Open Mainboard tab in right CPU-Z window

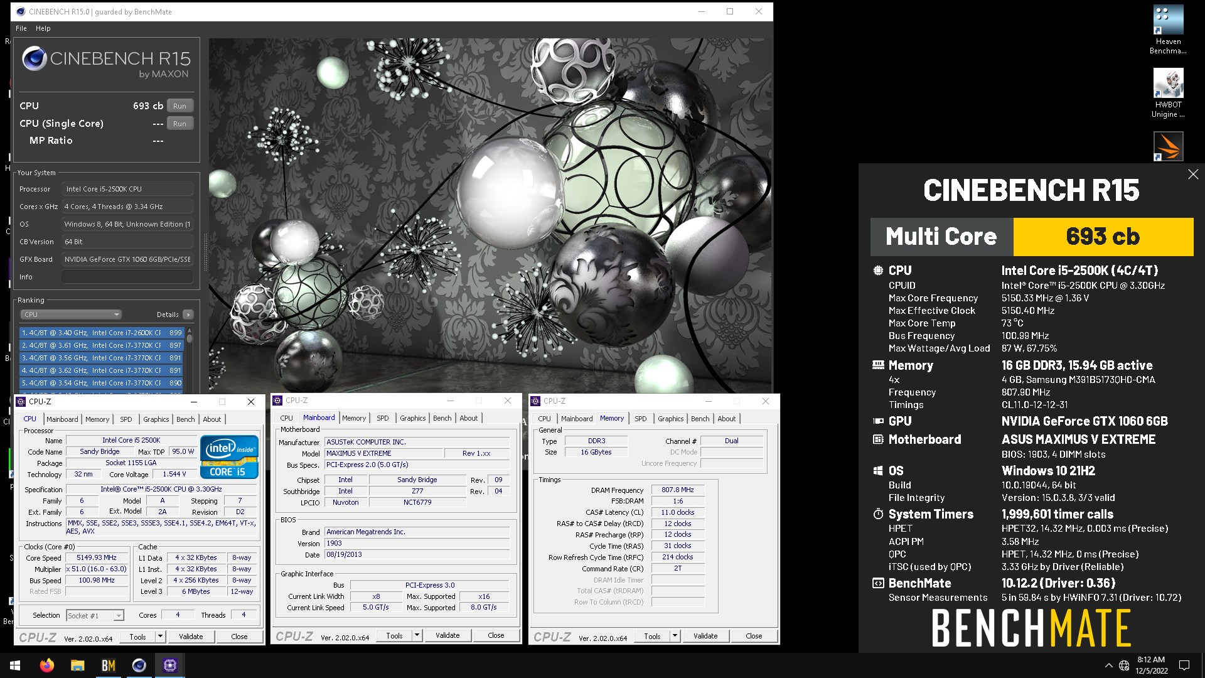click(x=577, y=419)
